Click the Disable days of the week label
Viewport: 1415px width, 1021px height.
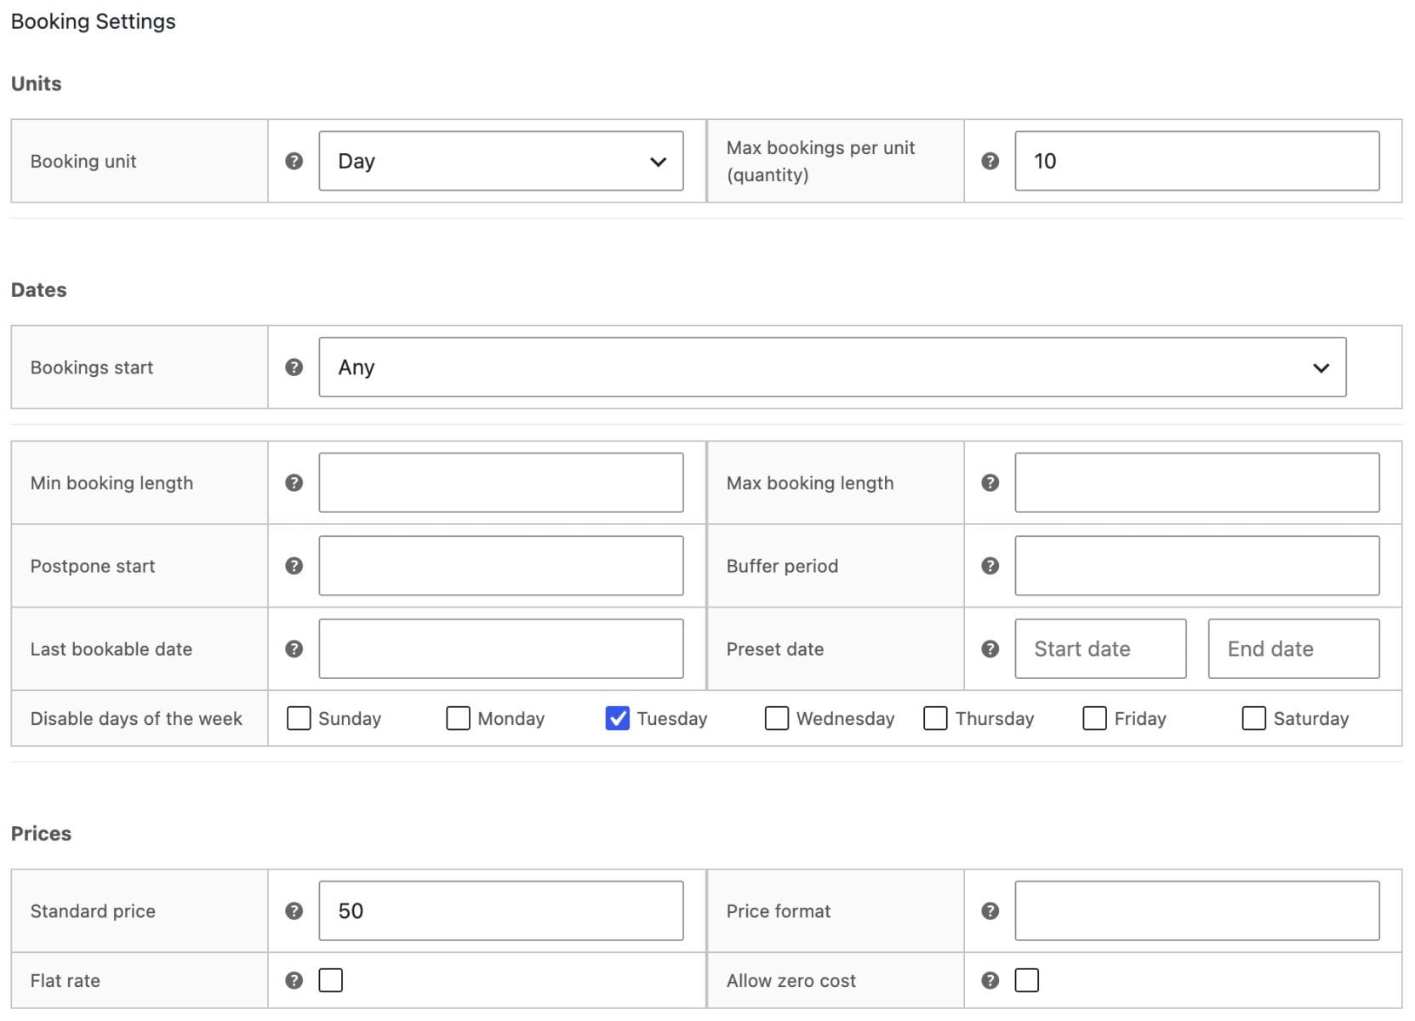pyautogui.click(x=136, y=718)
